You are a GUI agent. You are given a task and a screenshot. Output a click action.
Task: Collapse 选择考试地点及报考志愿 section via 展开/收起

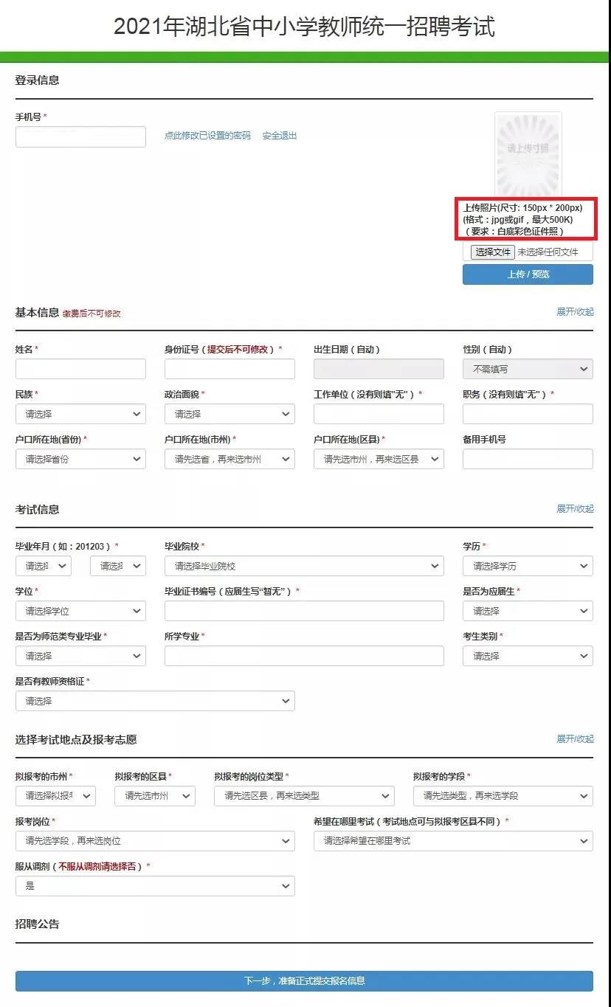click(575, 739)
